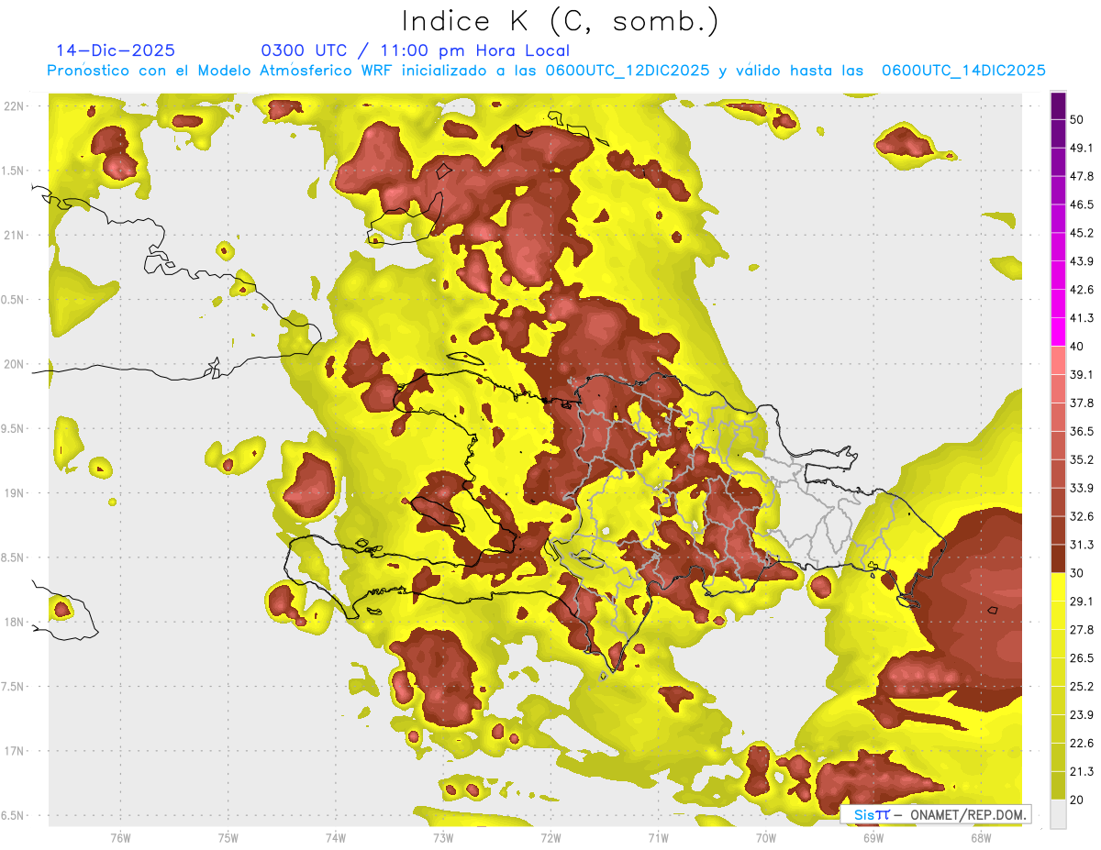Click the '20' value at color bar bottom
The height and width of the screenshot is (850, 1101).
point(1078,800)
